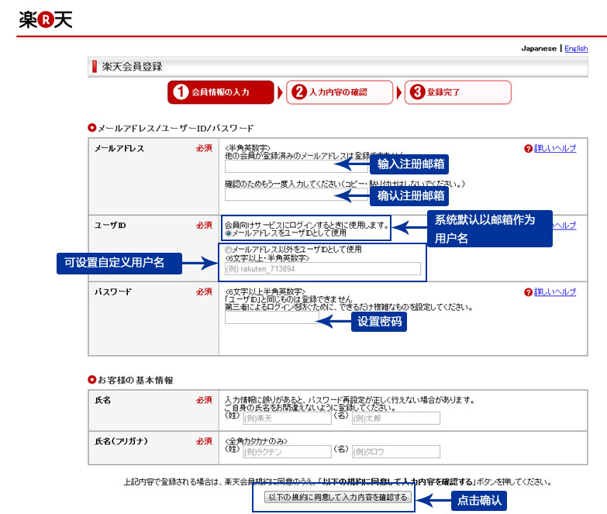Click red bullet beside メールアドレス/ユーザーID/パスワード heading

[92, 127]
